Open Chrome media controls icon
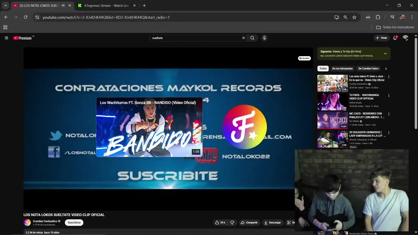 [393, 17]
